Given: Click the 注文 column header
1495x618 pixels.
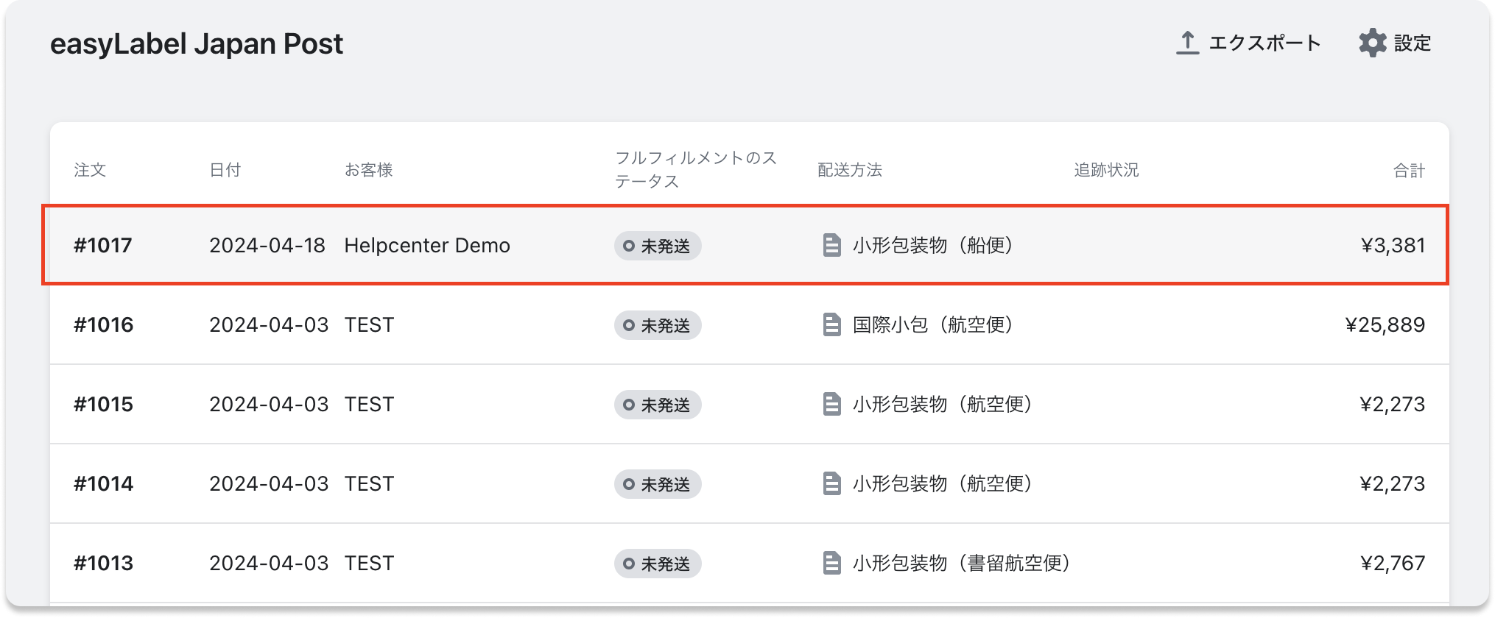Looking at the screenshot, I should click(x=88, y=170).
